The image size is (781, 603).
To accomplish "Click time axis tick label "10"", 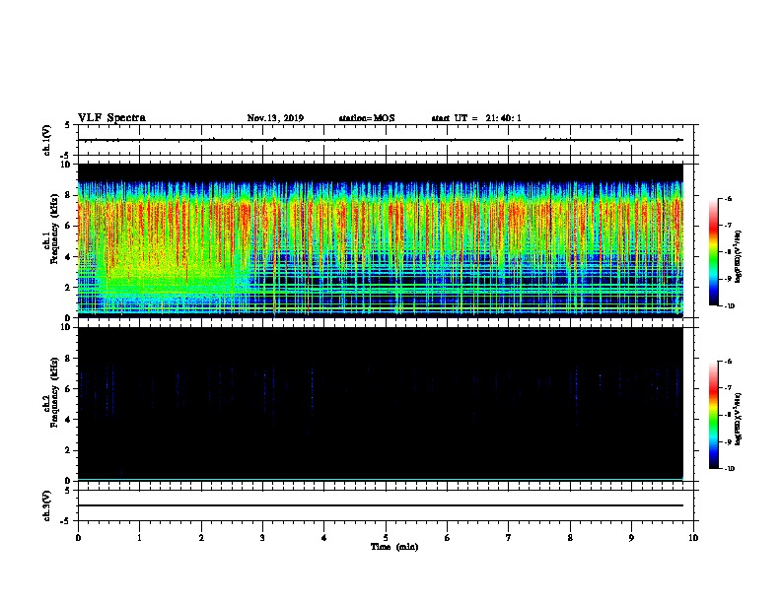I will point(693,538).
